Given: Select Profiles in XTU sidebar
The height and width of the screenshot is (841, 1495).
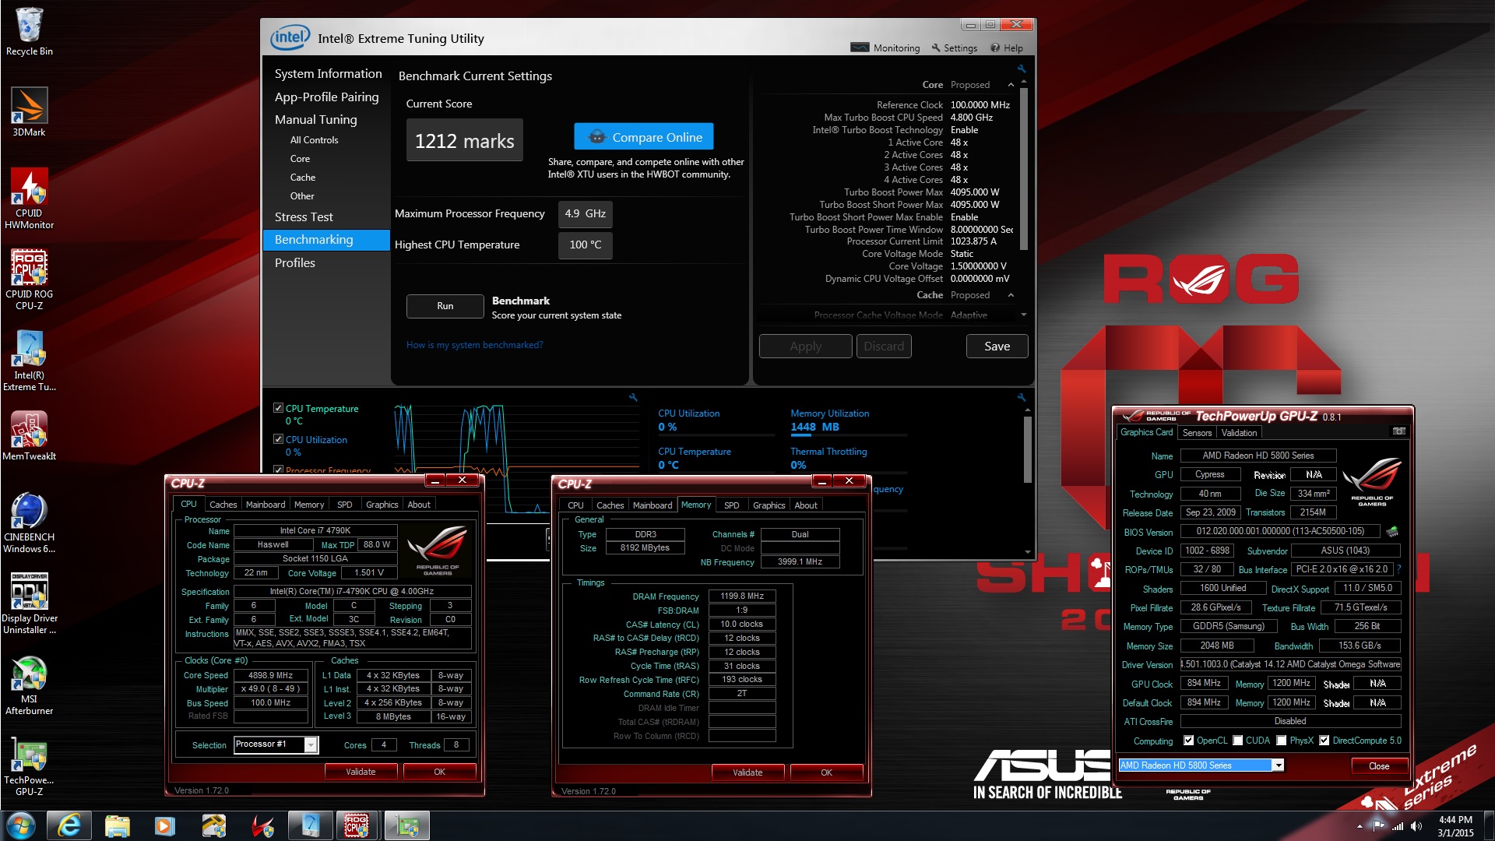Looking at the screenshot, I should pos(294,262).
